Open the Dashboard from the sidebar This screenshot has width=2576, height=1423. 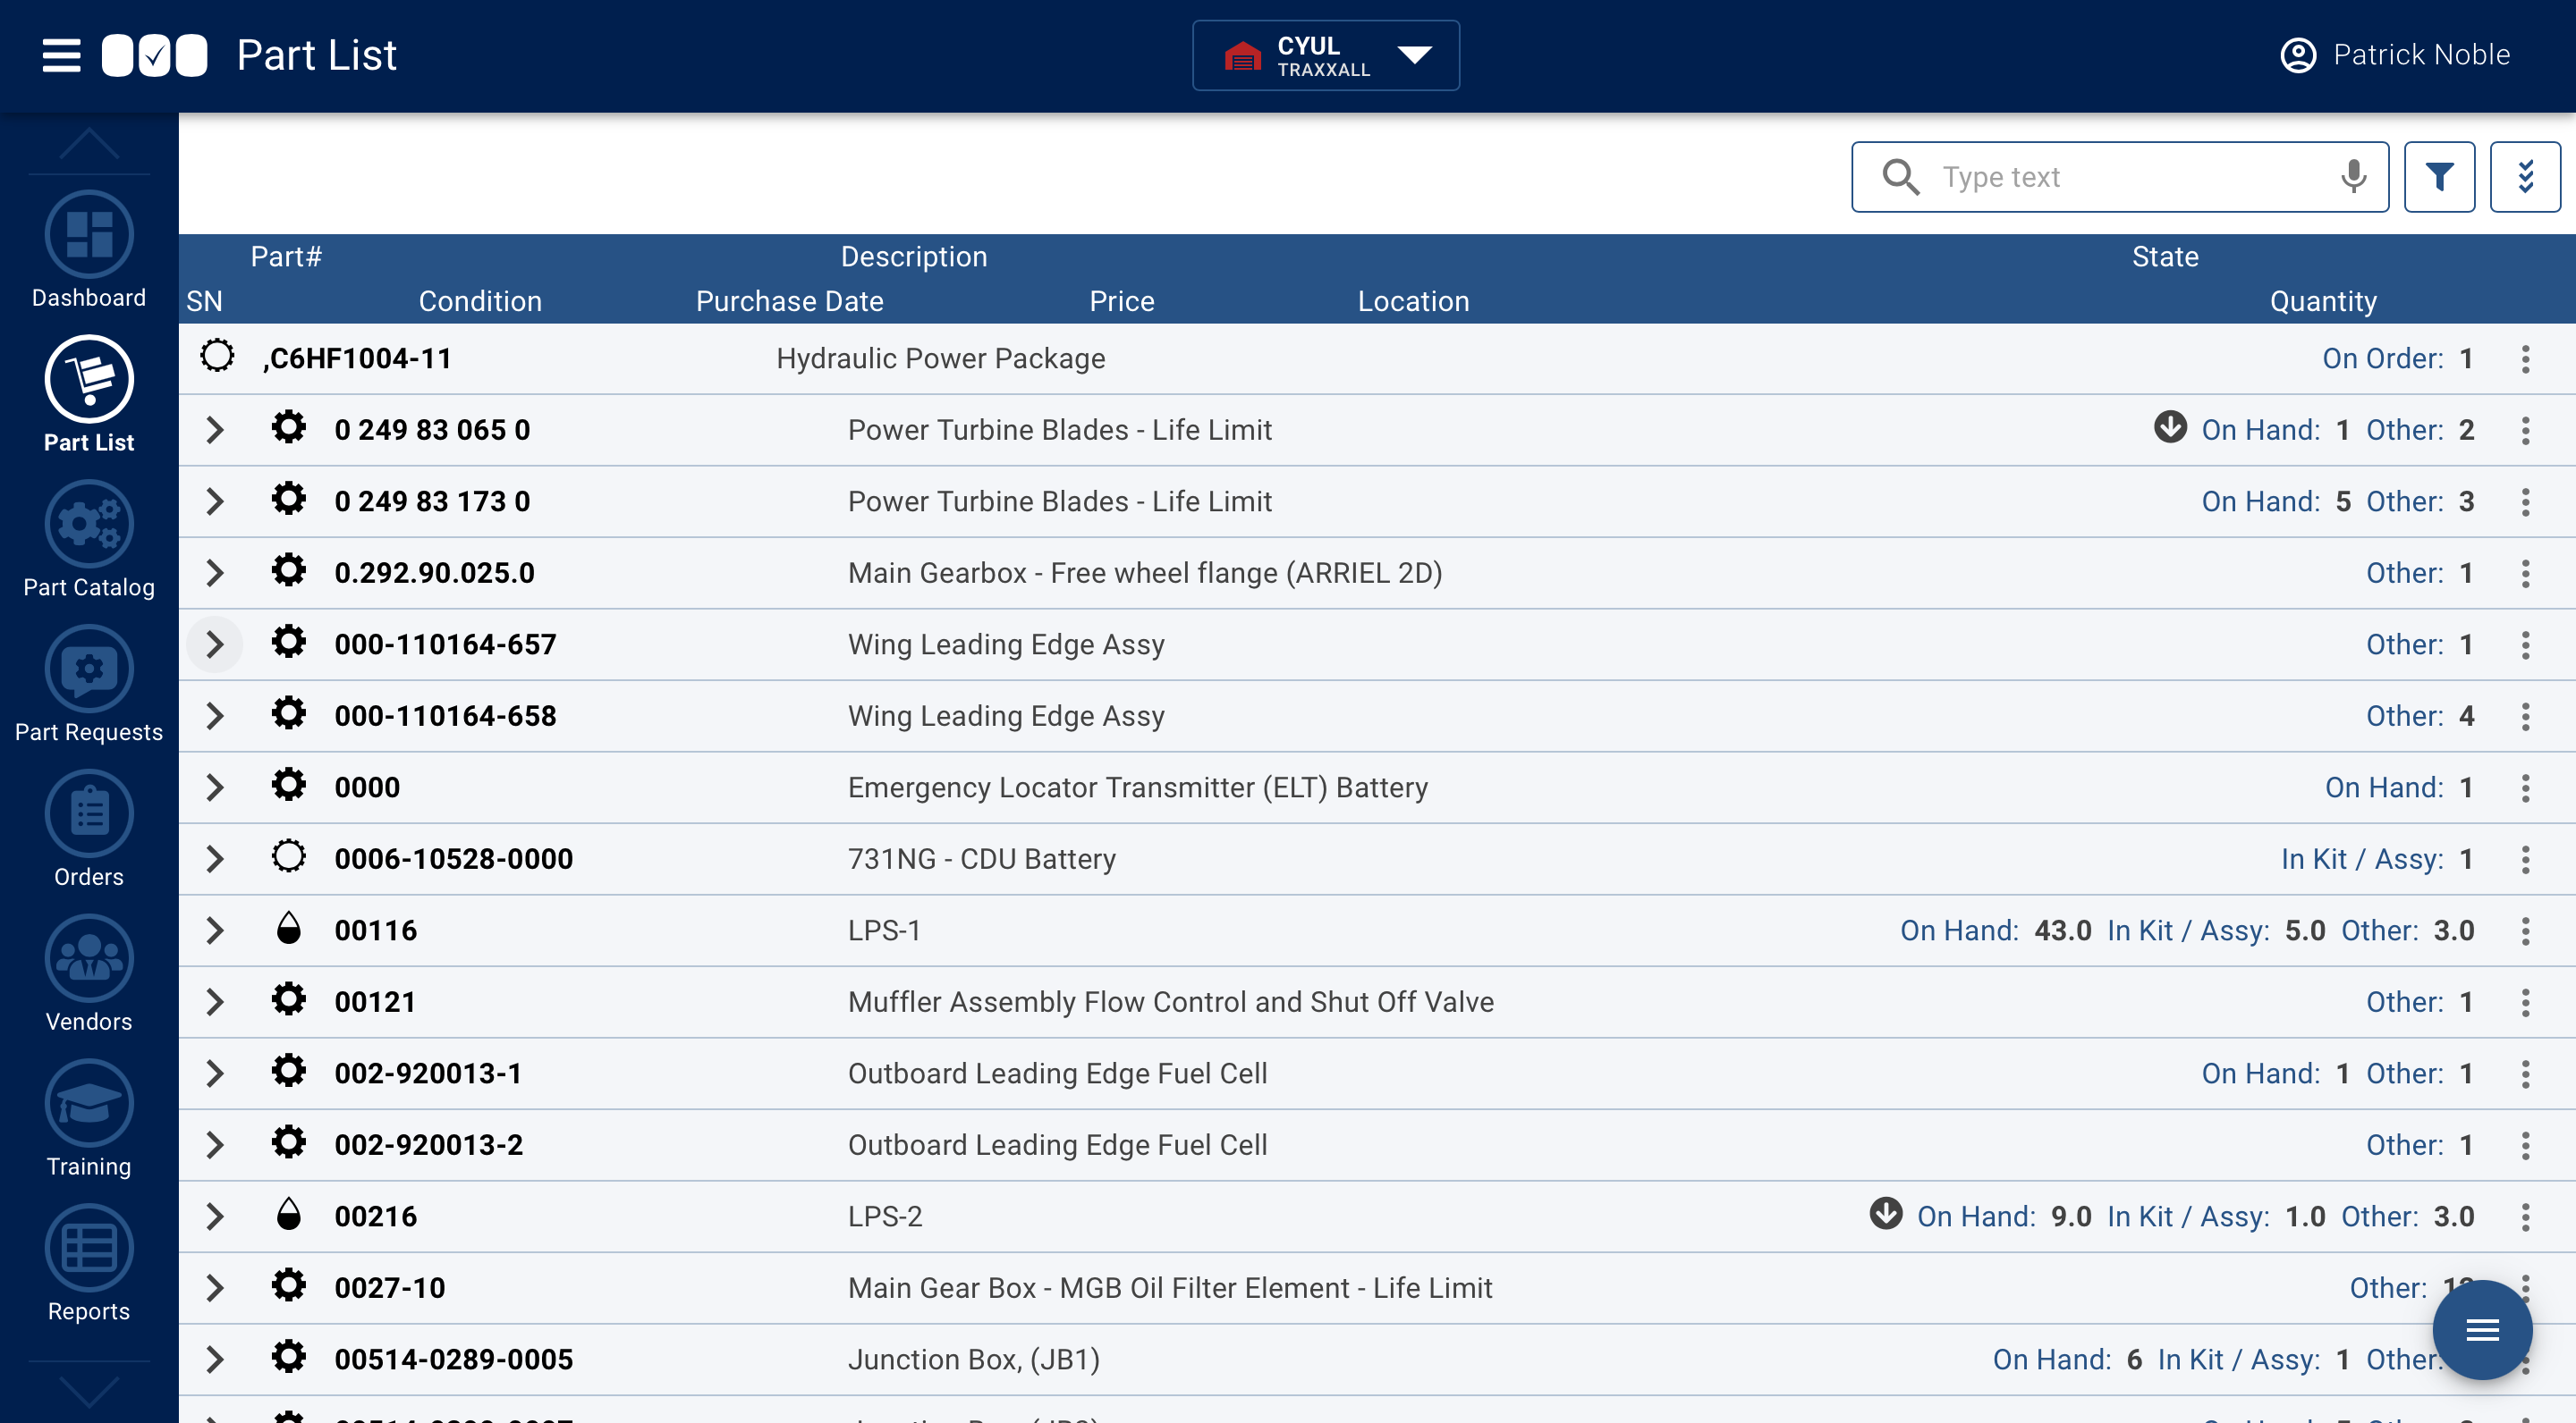point(88,248)
